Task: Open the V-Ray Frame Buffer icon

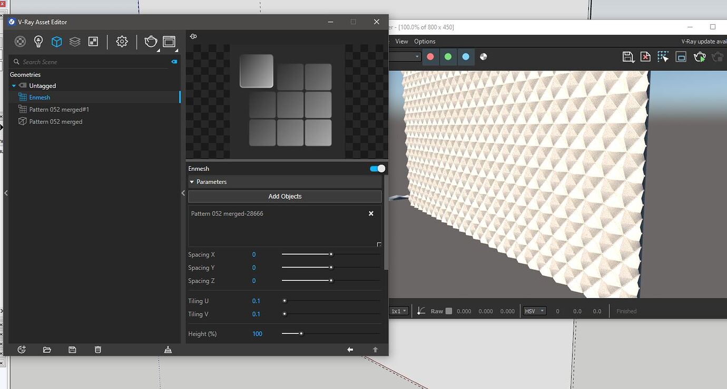Action: pyautogui.click(x=169, y=42)
